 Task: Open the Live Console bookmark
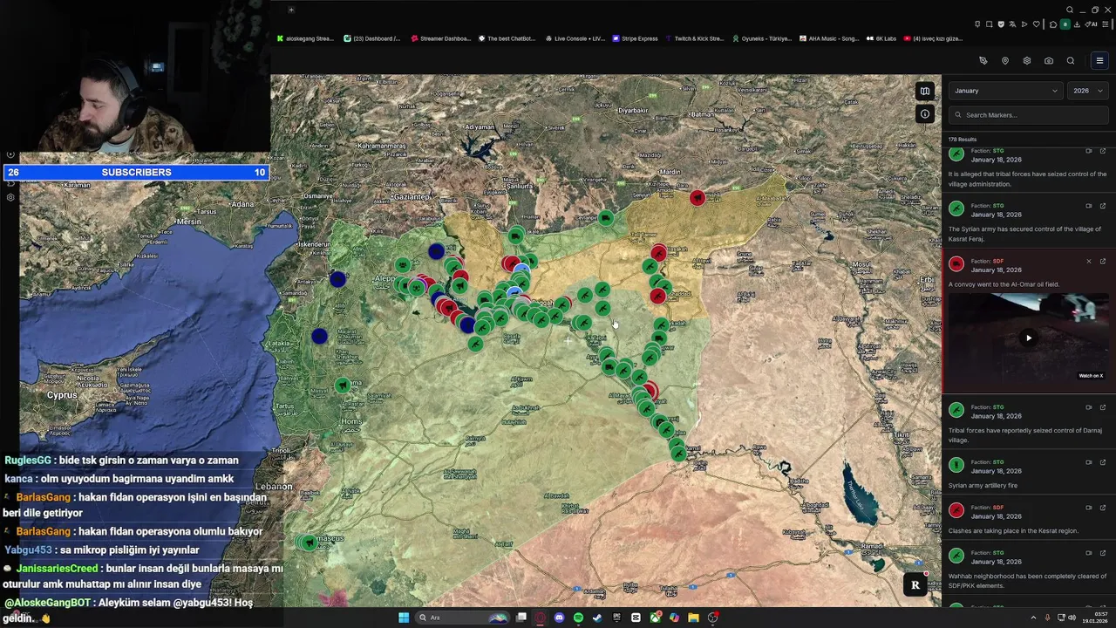575,38
